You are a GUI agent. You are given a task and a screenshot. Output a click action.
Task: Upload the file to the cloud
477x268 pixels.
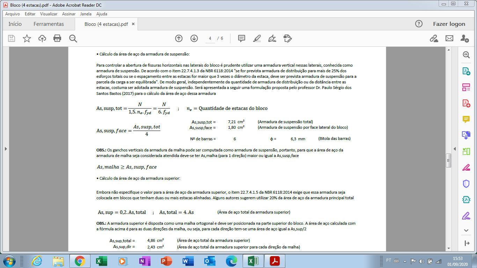pos(42,38)
